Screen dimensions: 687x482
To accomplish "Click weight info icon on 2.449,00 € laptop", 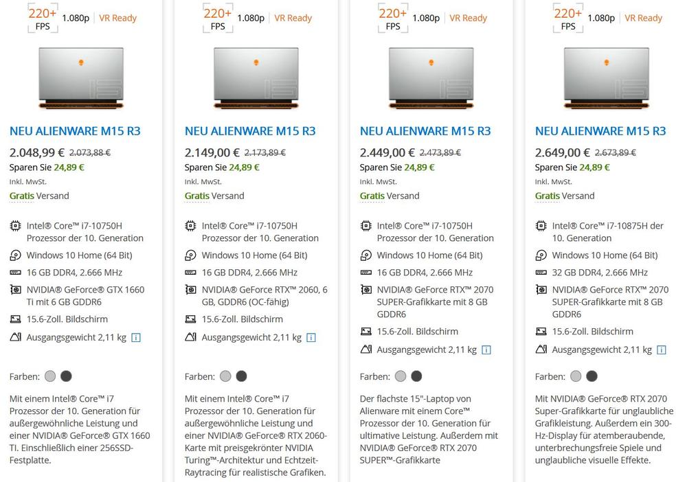I will 486,349.
